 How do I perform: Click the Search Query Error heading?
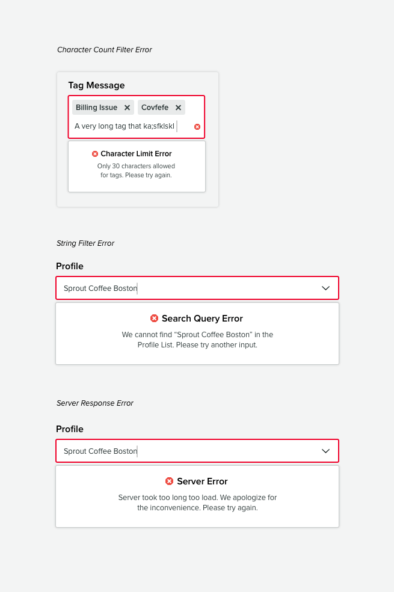click(202, 319)
